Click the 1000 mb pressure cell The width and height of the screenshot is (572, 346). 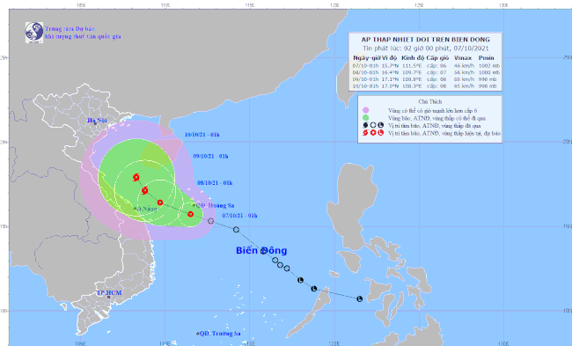point(488,72)
